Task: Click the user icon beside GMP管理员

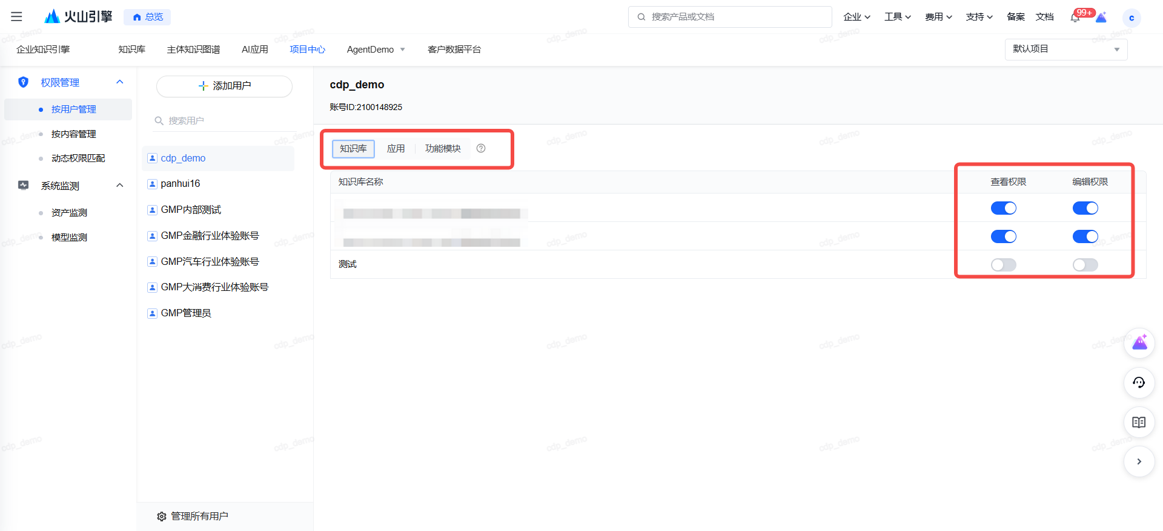Action: click(153, 313)
